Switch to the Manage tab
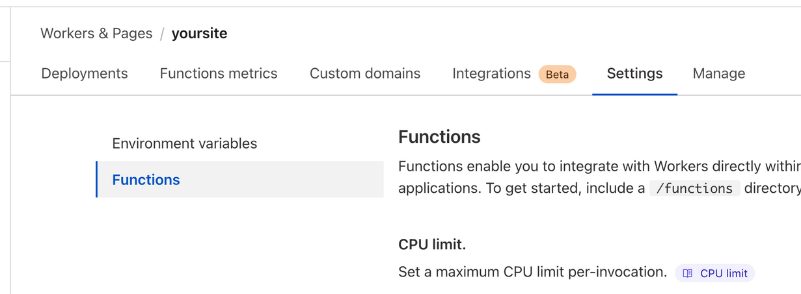The height and width of the screenshot is (294, 801). (718, 74)
